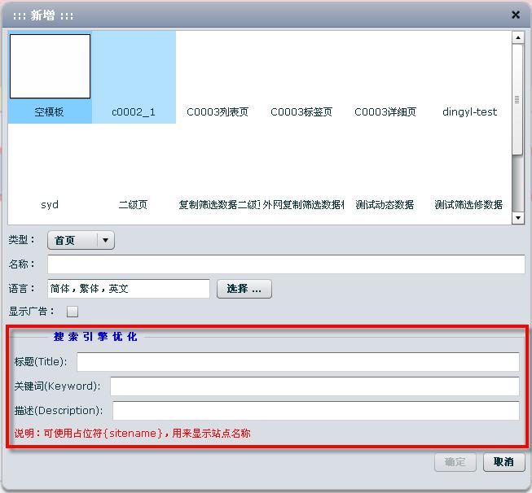Image resolution: width=532 pixels, height=493 pixels.
Task: Focus the 标题(Title) input field
Action: pos(297,361)
